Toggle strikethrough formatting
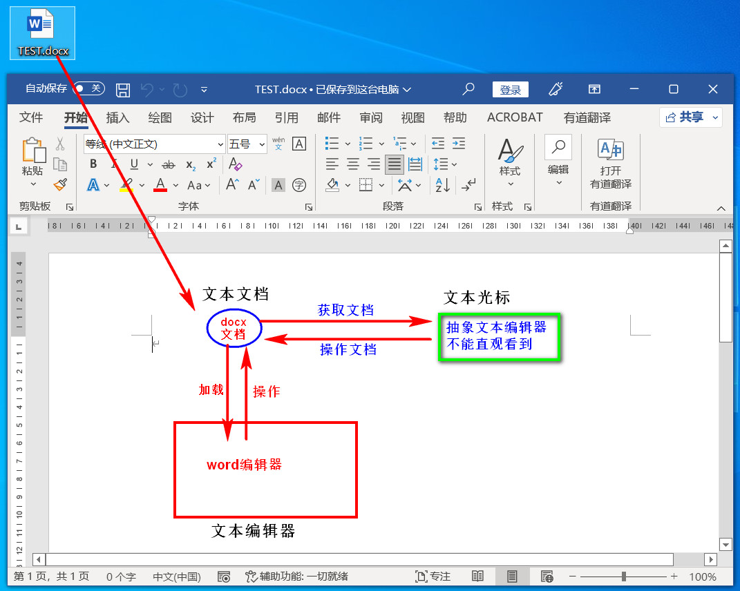Screen dimensions: 740x591 pos(167,164)
